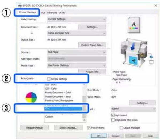
Task: Open the Speed level dropdown
Action: pos(134,109)
